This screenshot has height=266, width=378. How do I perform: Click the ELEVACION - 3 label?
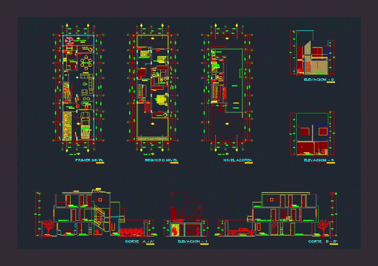pos(319,160)
